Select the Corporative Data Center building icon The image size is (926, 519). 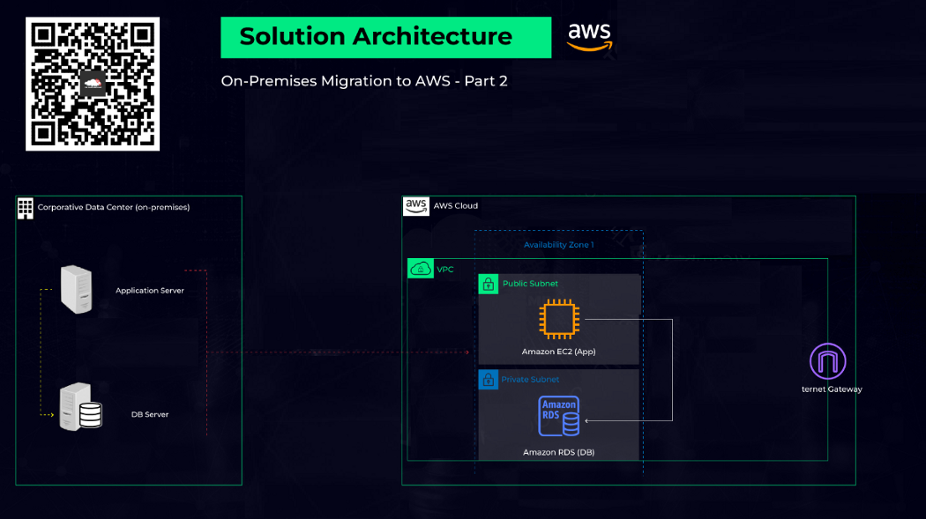coord(24,207)
